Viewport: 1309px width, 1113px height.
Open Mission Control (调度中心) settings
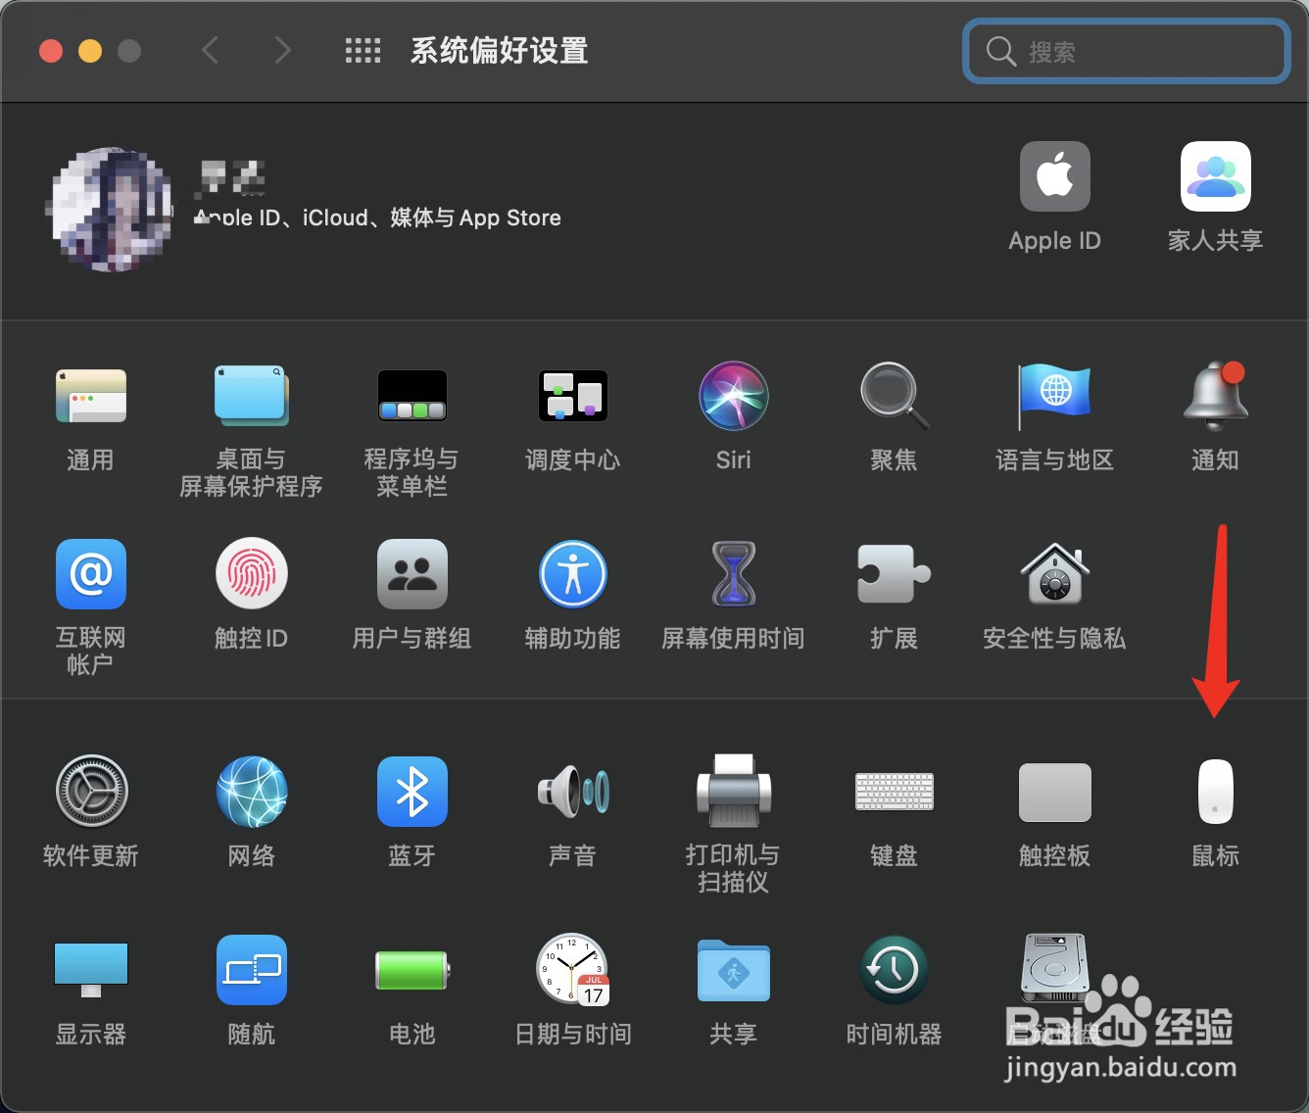coord(572,396)
